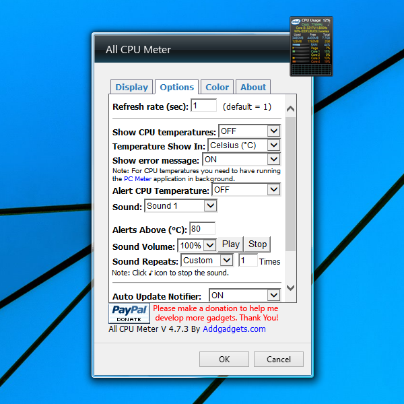Open the Show CPU temperatures dropdown
This screenshot has height=404, width=404.
point(249,131)
